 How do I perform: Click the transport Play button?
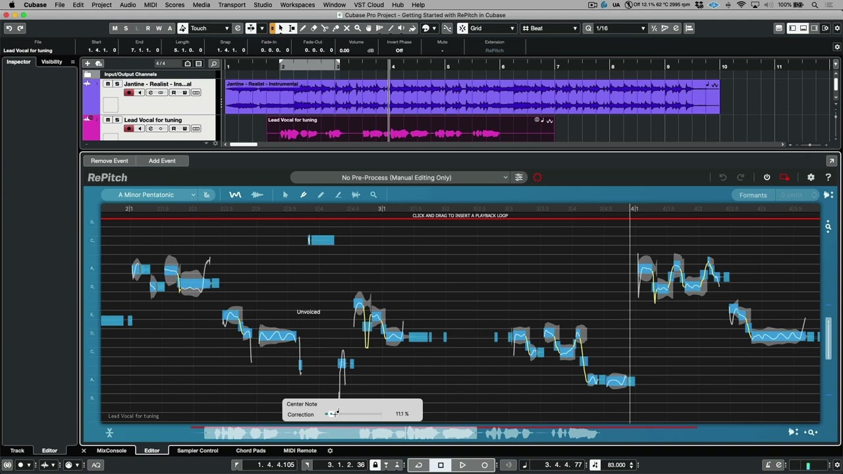(x=462, y=465)
